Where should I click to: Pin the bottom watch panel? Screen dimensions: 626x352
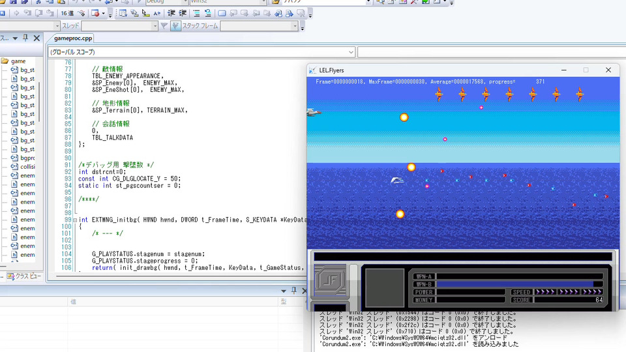tap(293, 291)
